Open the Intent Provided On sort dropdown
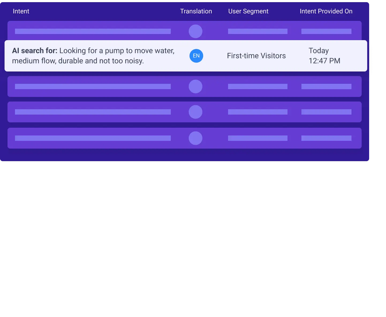This screenshot has height=317, width=386. point(326,11)
